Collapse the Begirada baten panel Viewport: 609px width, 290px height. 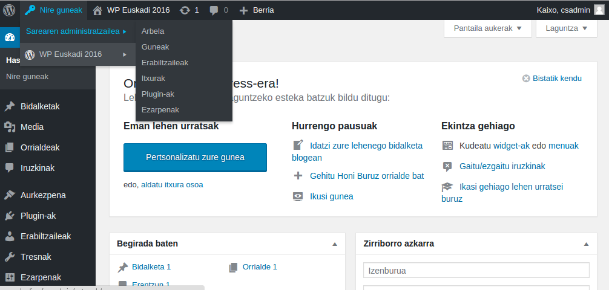(x=335, y=244)
